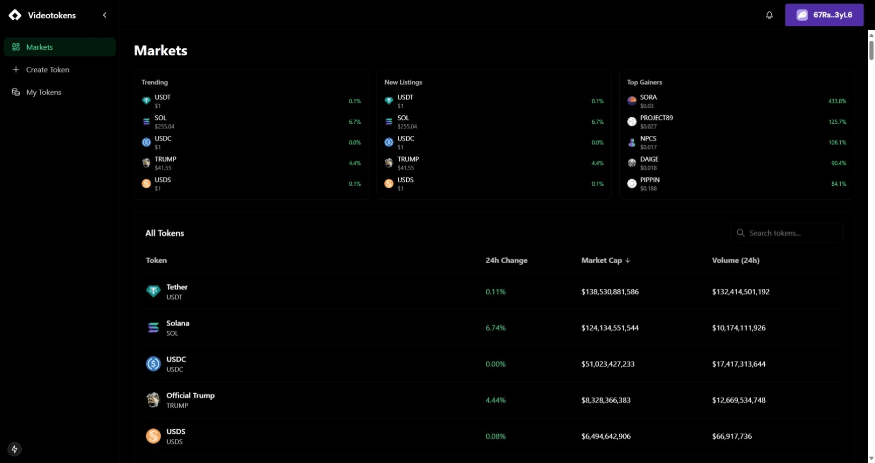The width and height of the screenshot is (875, 463).
Task: Click USDC icon in New Listings
Action: click(x=389, y=142)
